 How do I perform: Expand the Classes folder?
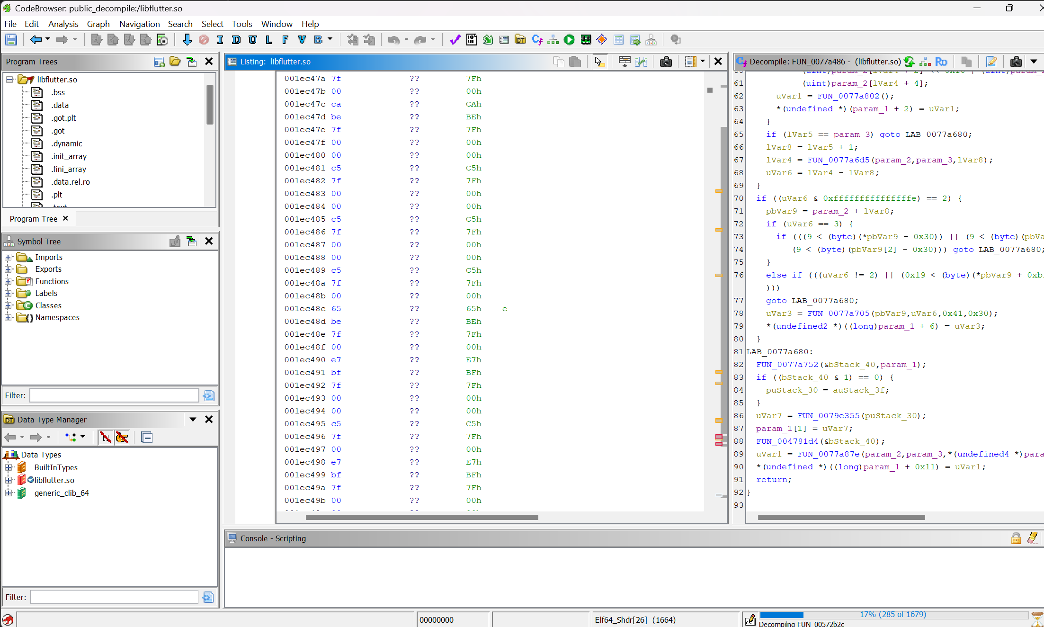tap(8, 305)
